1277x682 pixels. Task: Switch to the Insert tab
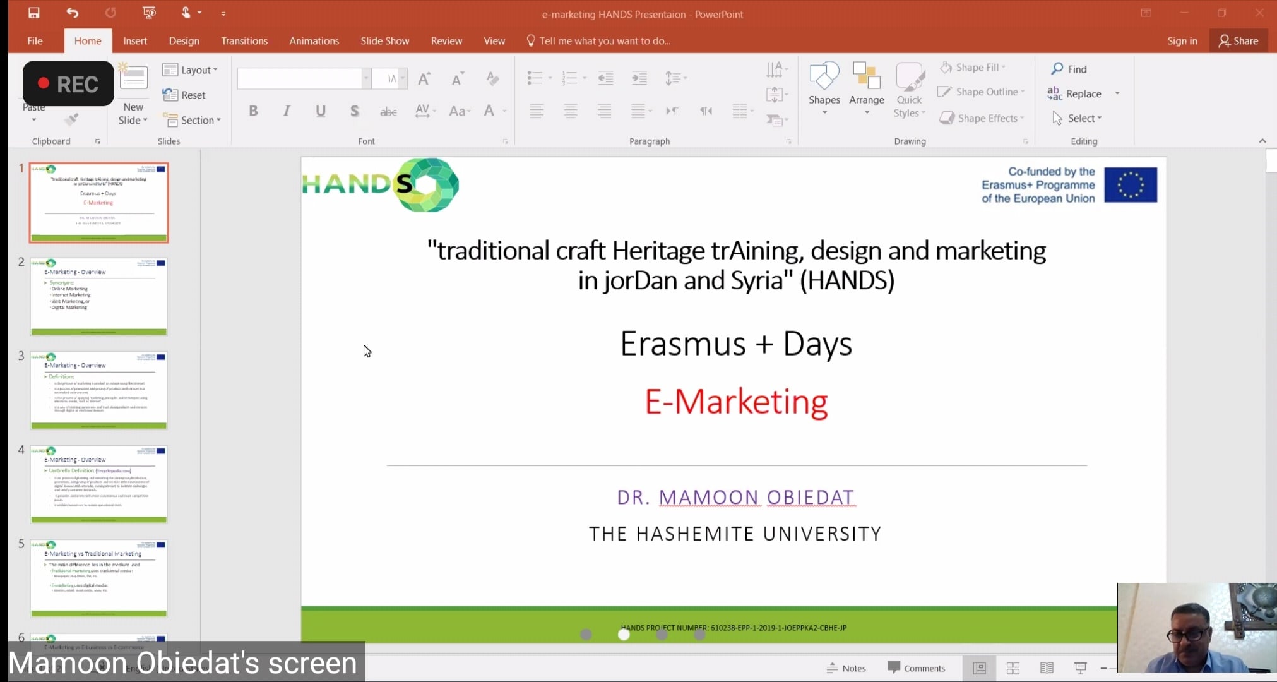[135, 40]
